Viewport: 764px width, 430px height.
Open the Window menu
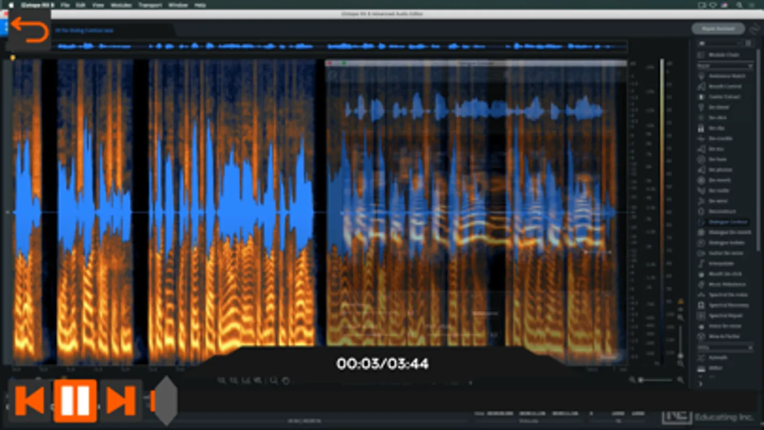coord(178,5)
